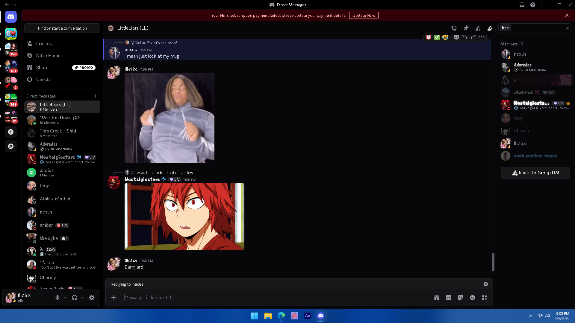The image size is (575, 323).
Task: Open the server folder with 158 badge
Action: pos(11,50)
